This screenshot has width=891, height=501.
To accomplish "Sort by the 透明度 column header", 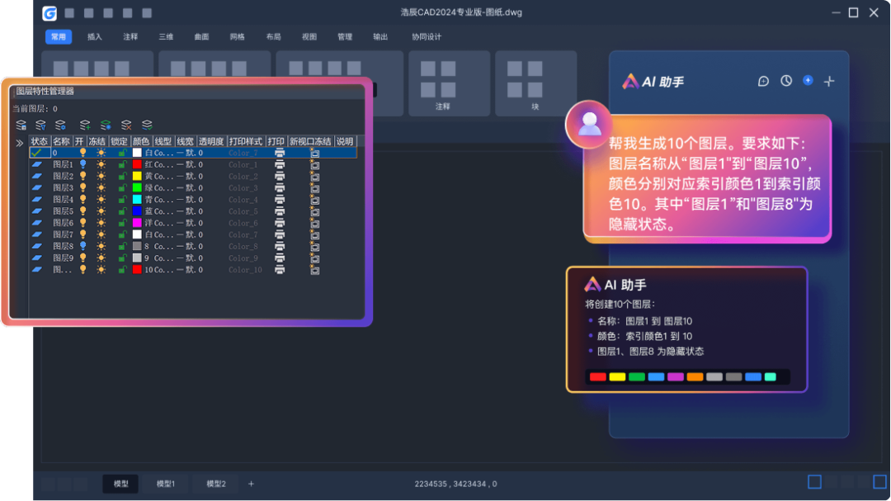I will tap(211, 142).
